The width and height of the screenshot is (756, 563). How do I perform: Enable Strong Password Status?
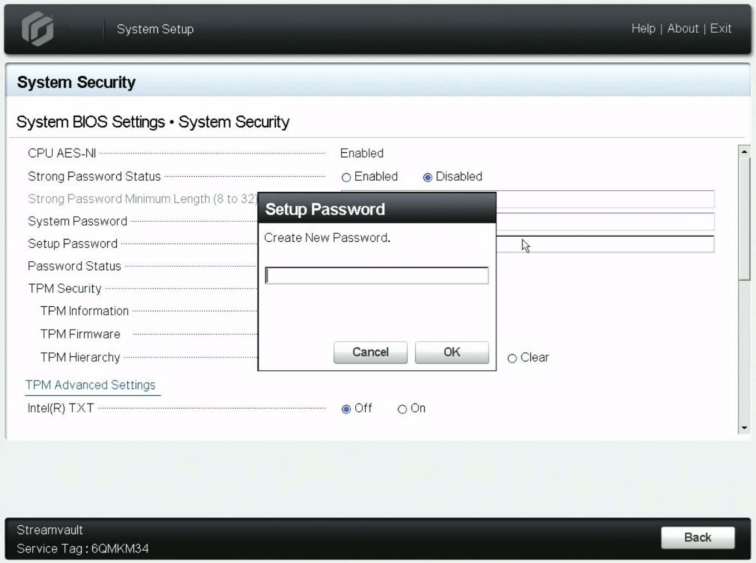(x=346, y=177)
